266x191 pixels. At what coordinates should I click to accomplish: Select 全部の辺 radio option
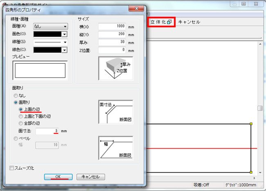pos(21,123)
